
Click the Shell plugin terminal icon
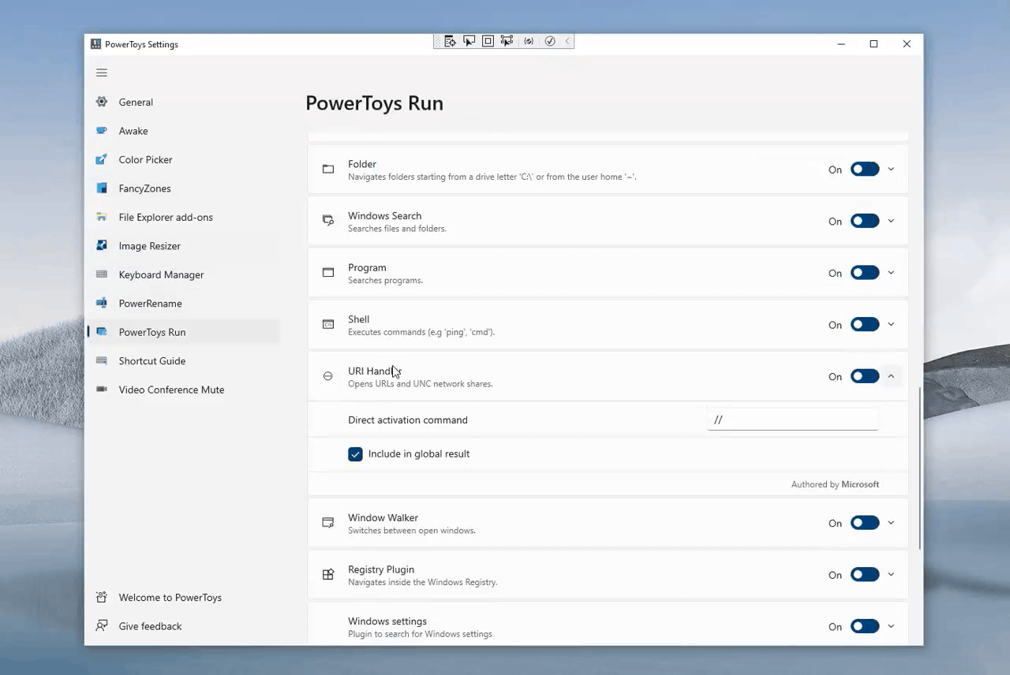(x=328, y=324)
